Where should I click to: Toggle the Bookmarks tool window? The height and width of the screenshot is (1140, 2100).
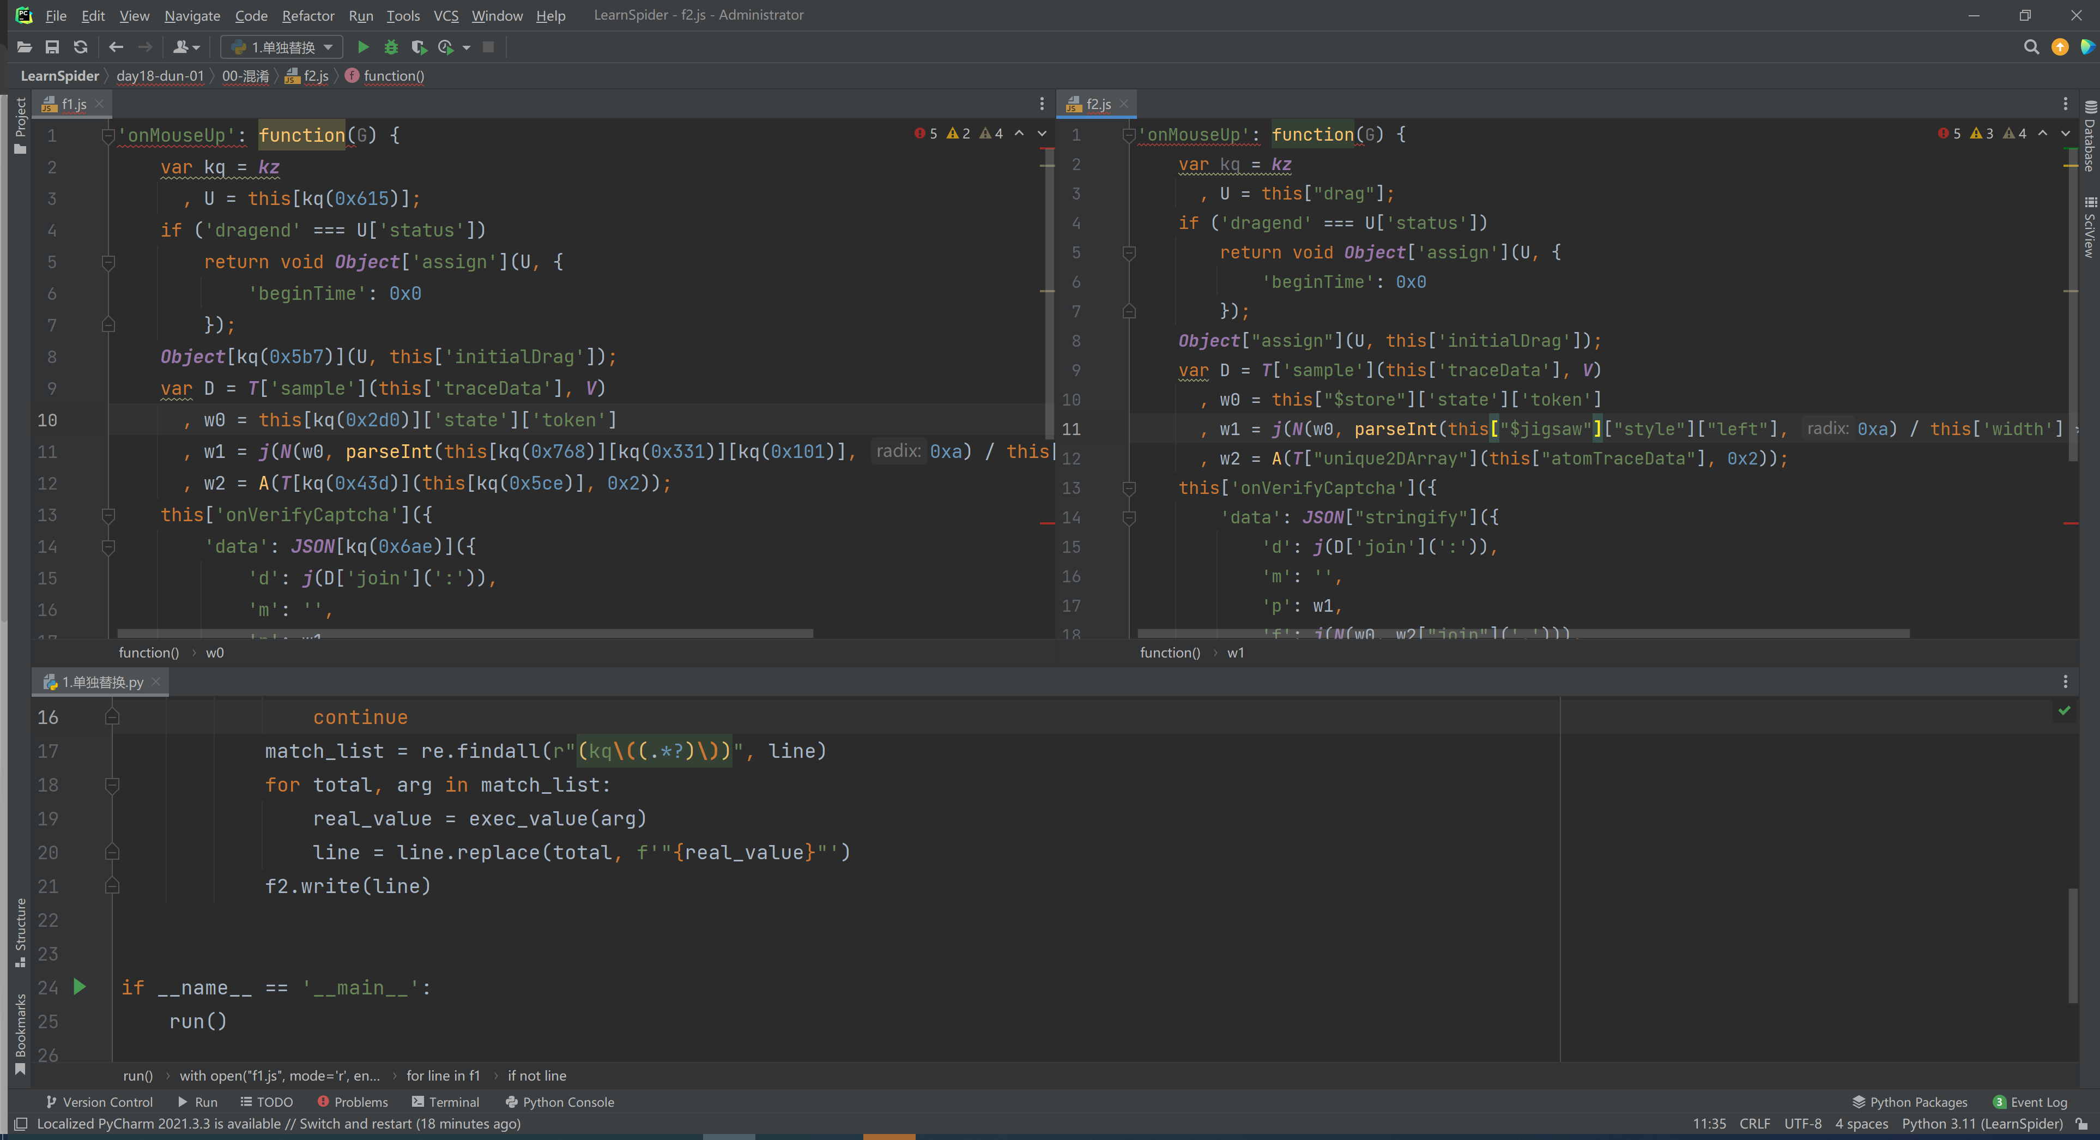pyautogui.click(x=20, y=1034)
